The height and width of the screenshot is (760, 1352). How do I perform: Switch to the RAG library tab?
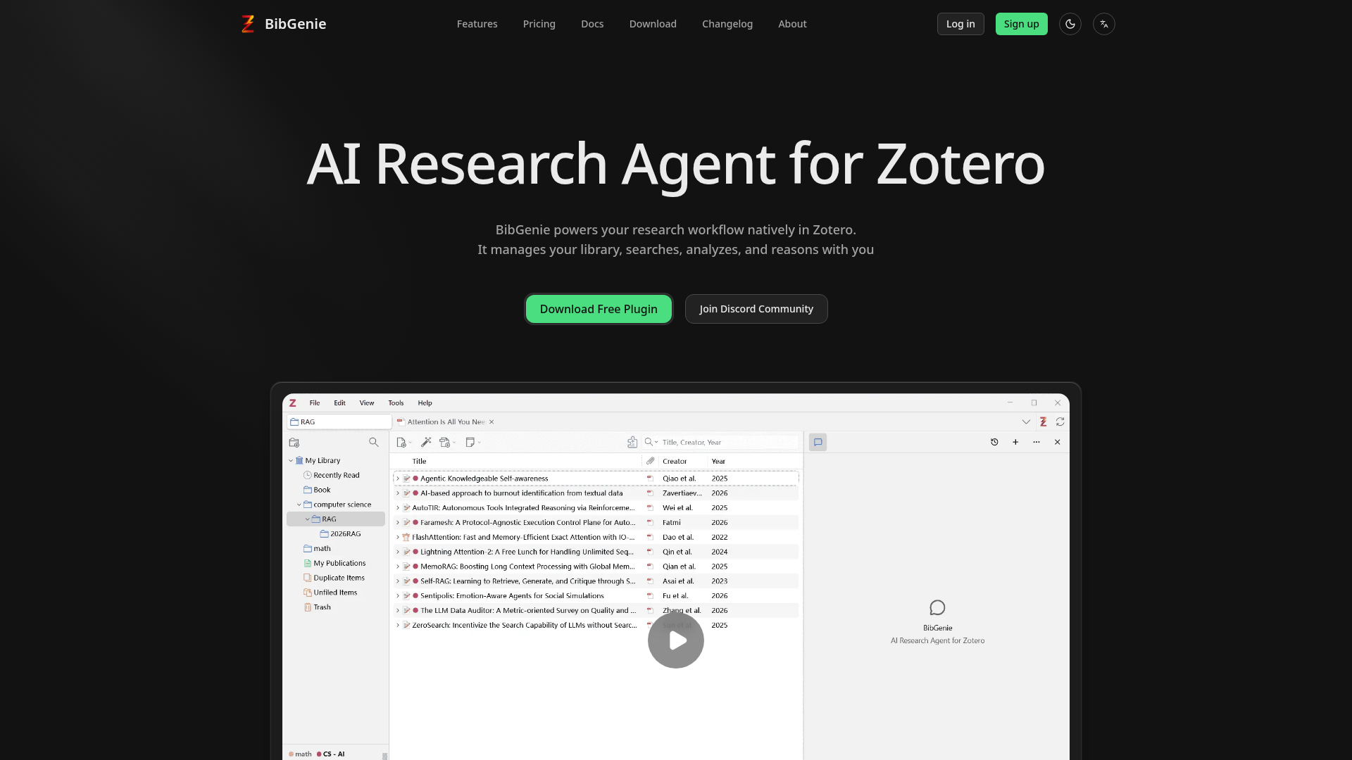click(339, 422)
